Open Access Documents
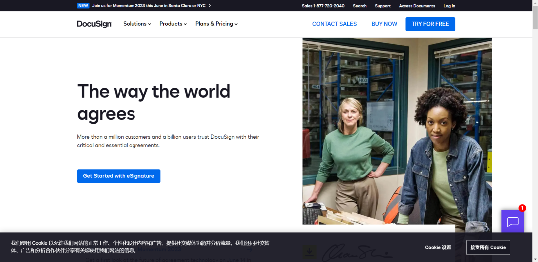 [x=417, y=6]
